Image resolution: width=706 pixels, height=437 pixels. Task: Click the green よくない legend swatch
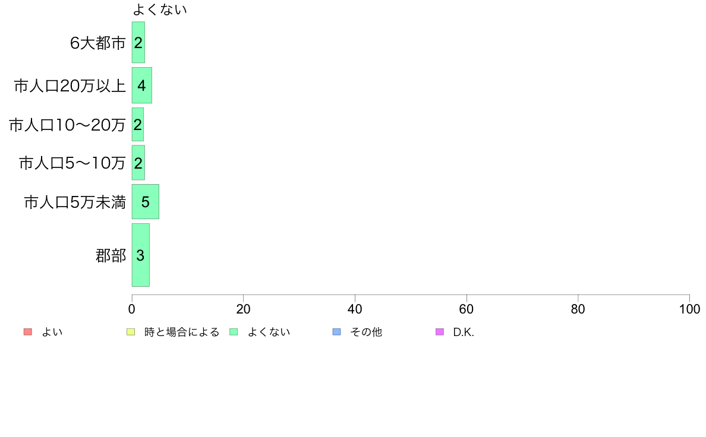[234, 332]
